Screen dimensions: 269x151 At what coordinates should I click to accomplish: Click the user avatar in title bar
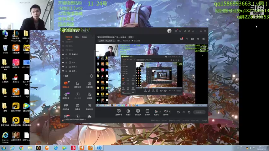169,31
